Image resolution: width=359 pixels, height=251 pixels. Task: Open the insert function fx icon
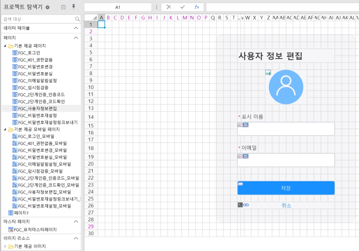click(x=197, y=7)
